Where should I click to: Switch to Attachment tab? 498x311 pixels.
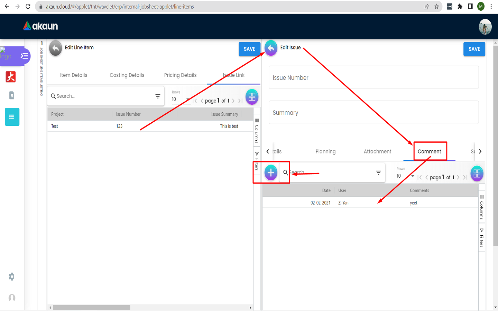coord(377,152)
